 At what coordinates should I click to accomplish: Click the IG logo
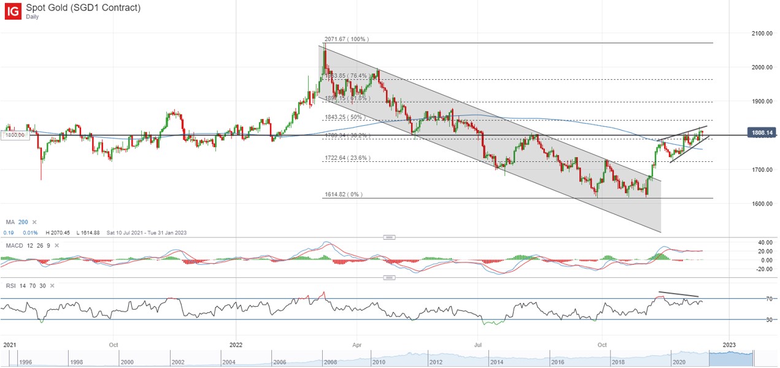point(14,12)
